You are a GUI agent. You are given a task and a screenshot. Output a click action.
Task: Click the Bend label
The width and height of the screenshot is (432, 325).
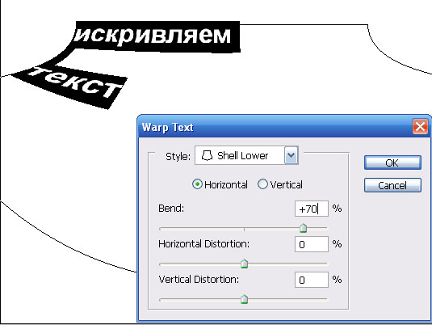tap(171, 208)
